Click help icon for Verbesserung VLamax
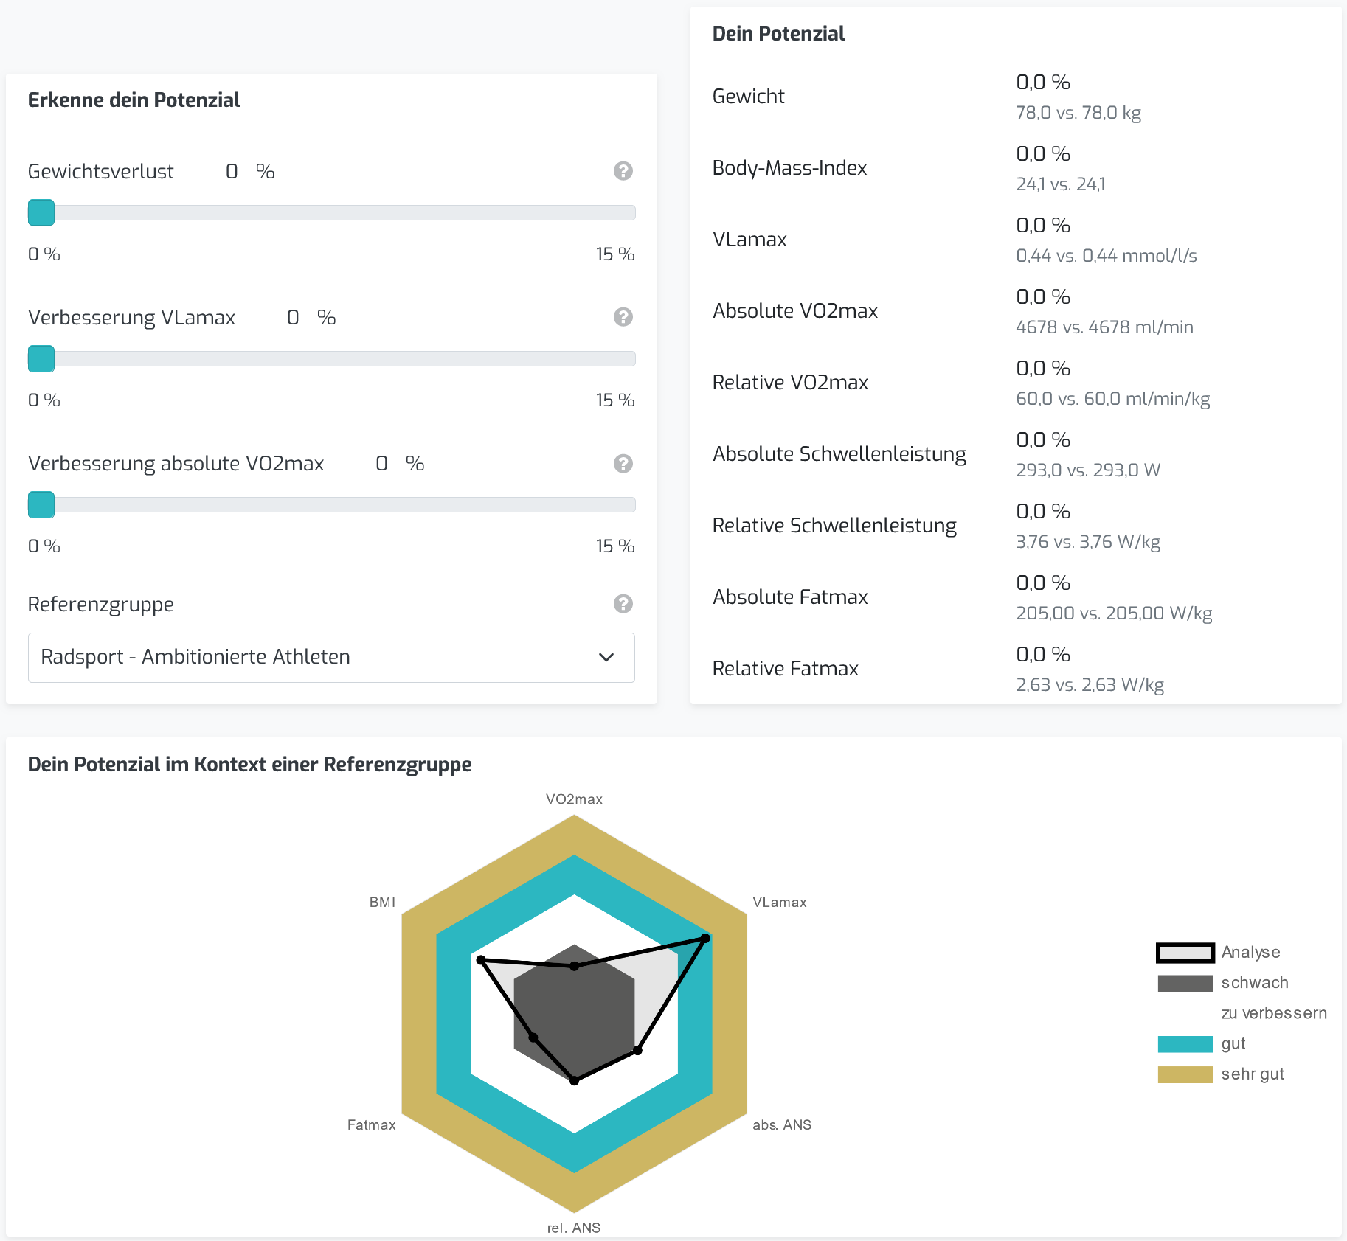Screen dimensions: 1347x1241 click(x=623, y=317)
